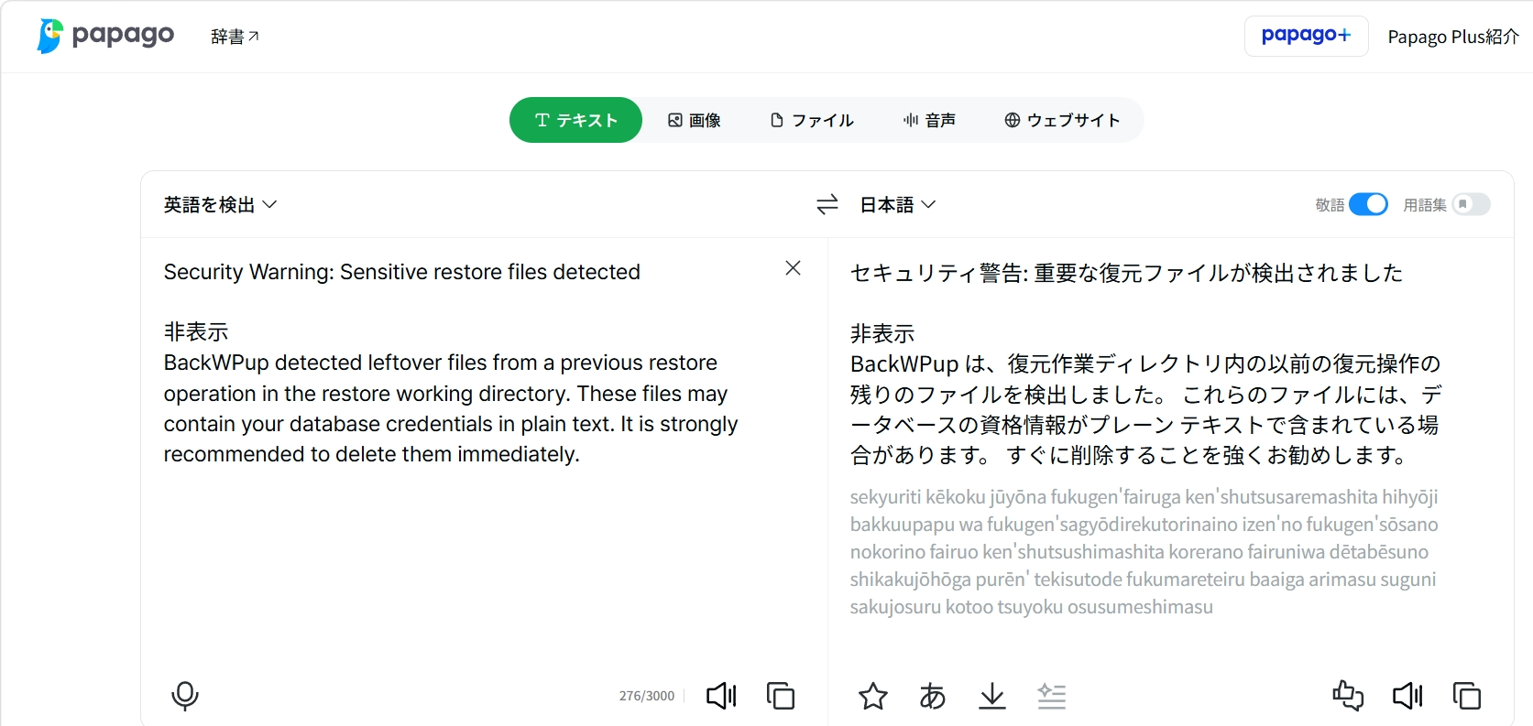
Task: Click the edit translation lines icon
Action: 1052,697
